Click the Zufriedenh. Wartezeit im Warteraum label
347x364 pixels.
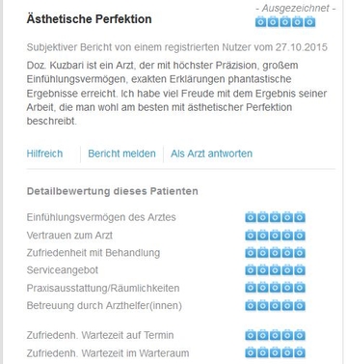coord(108,353)
